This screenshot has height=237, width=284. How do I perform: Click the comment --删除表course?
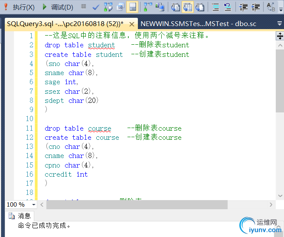[x=154, y=128]
